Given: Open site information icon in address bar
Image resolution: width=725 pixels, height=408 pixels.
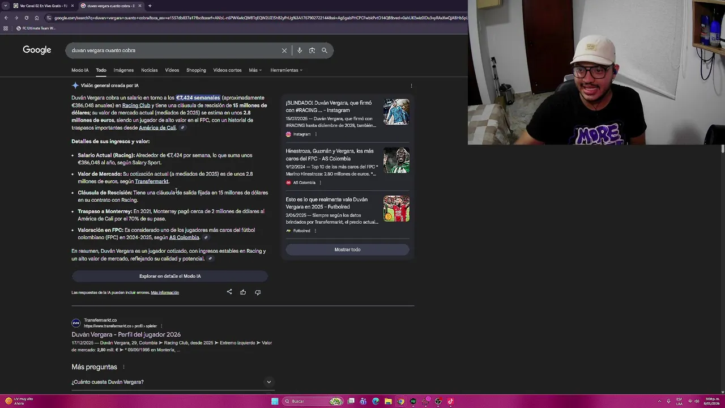Looking at the screenshot, I should pos(48,18).
